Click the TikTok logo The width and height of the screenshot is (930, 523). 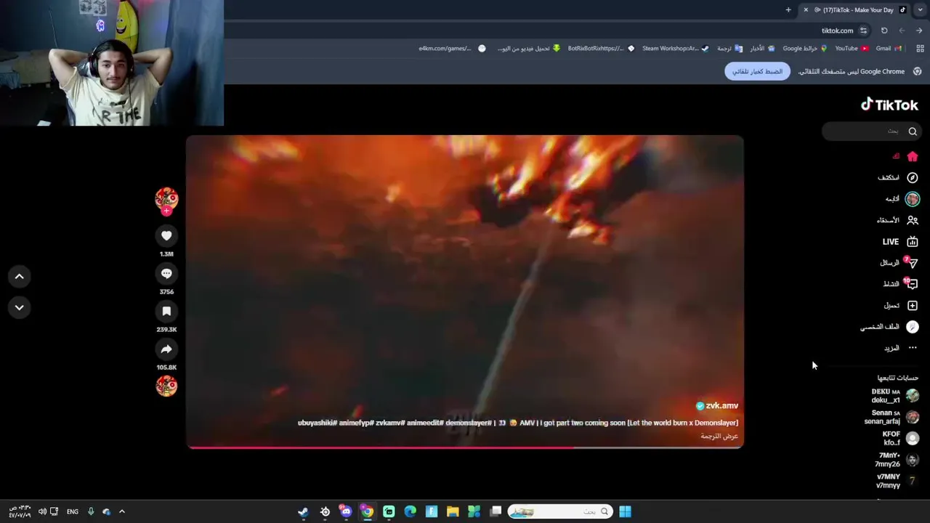[x=889, y=105]
